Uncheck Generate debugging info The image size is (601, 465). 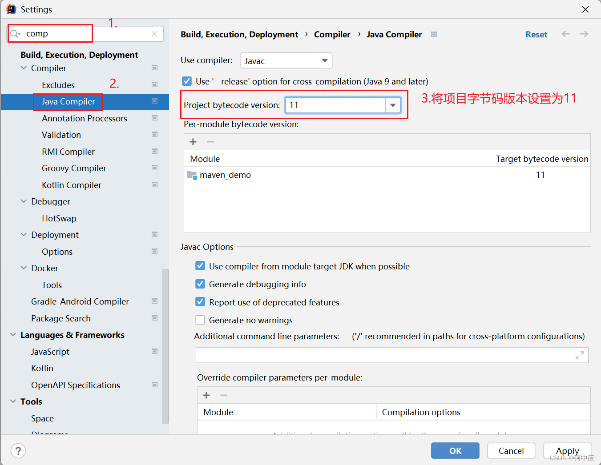[200, 284]
